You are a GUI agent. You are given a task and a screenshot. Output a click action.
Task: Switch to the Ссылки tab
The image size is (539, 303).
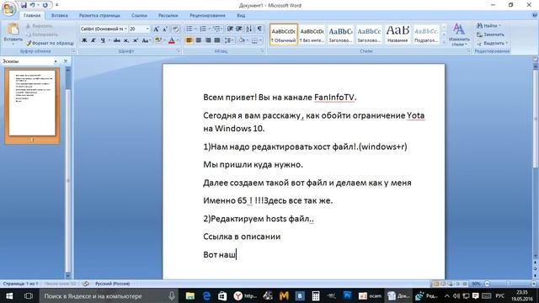point(139,15)
